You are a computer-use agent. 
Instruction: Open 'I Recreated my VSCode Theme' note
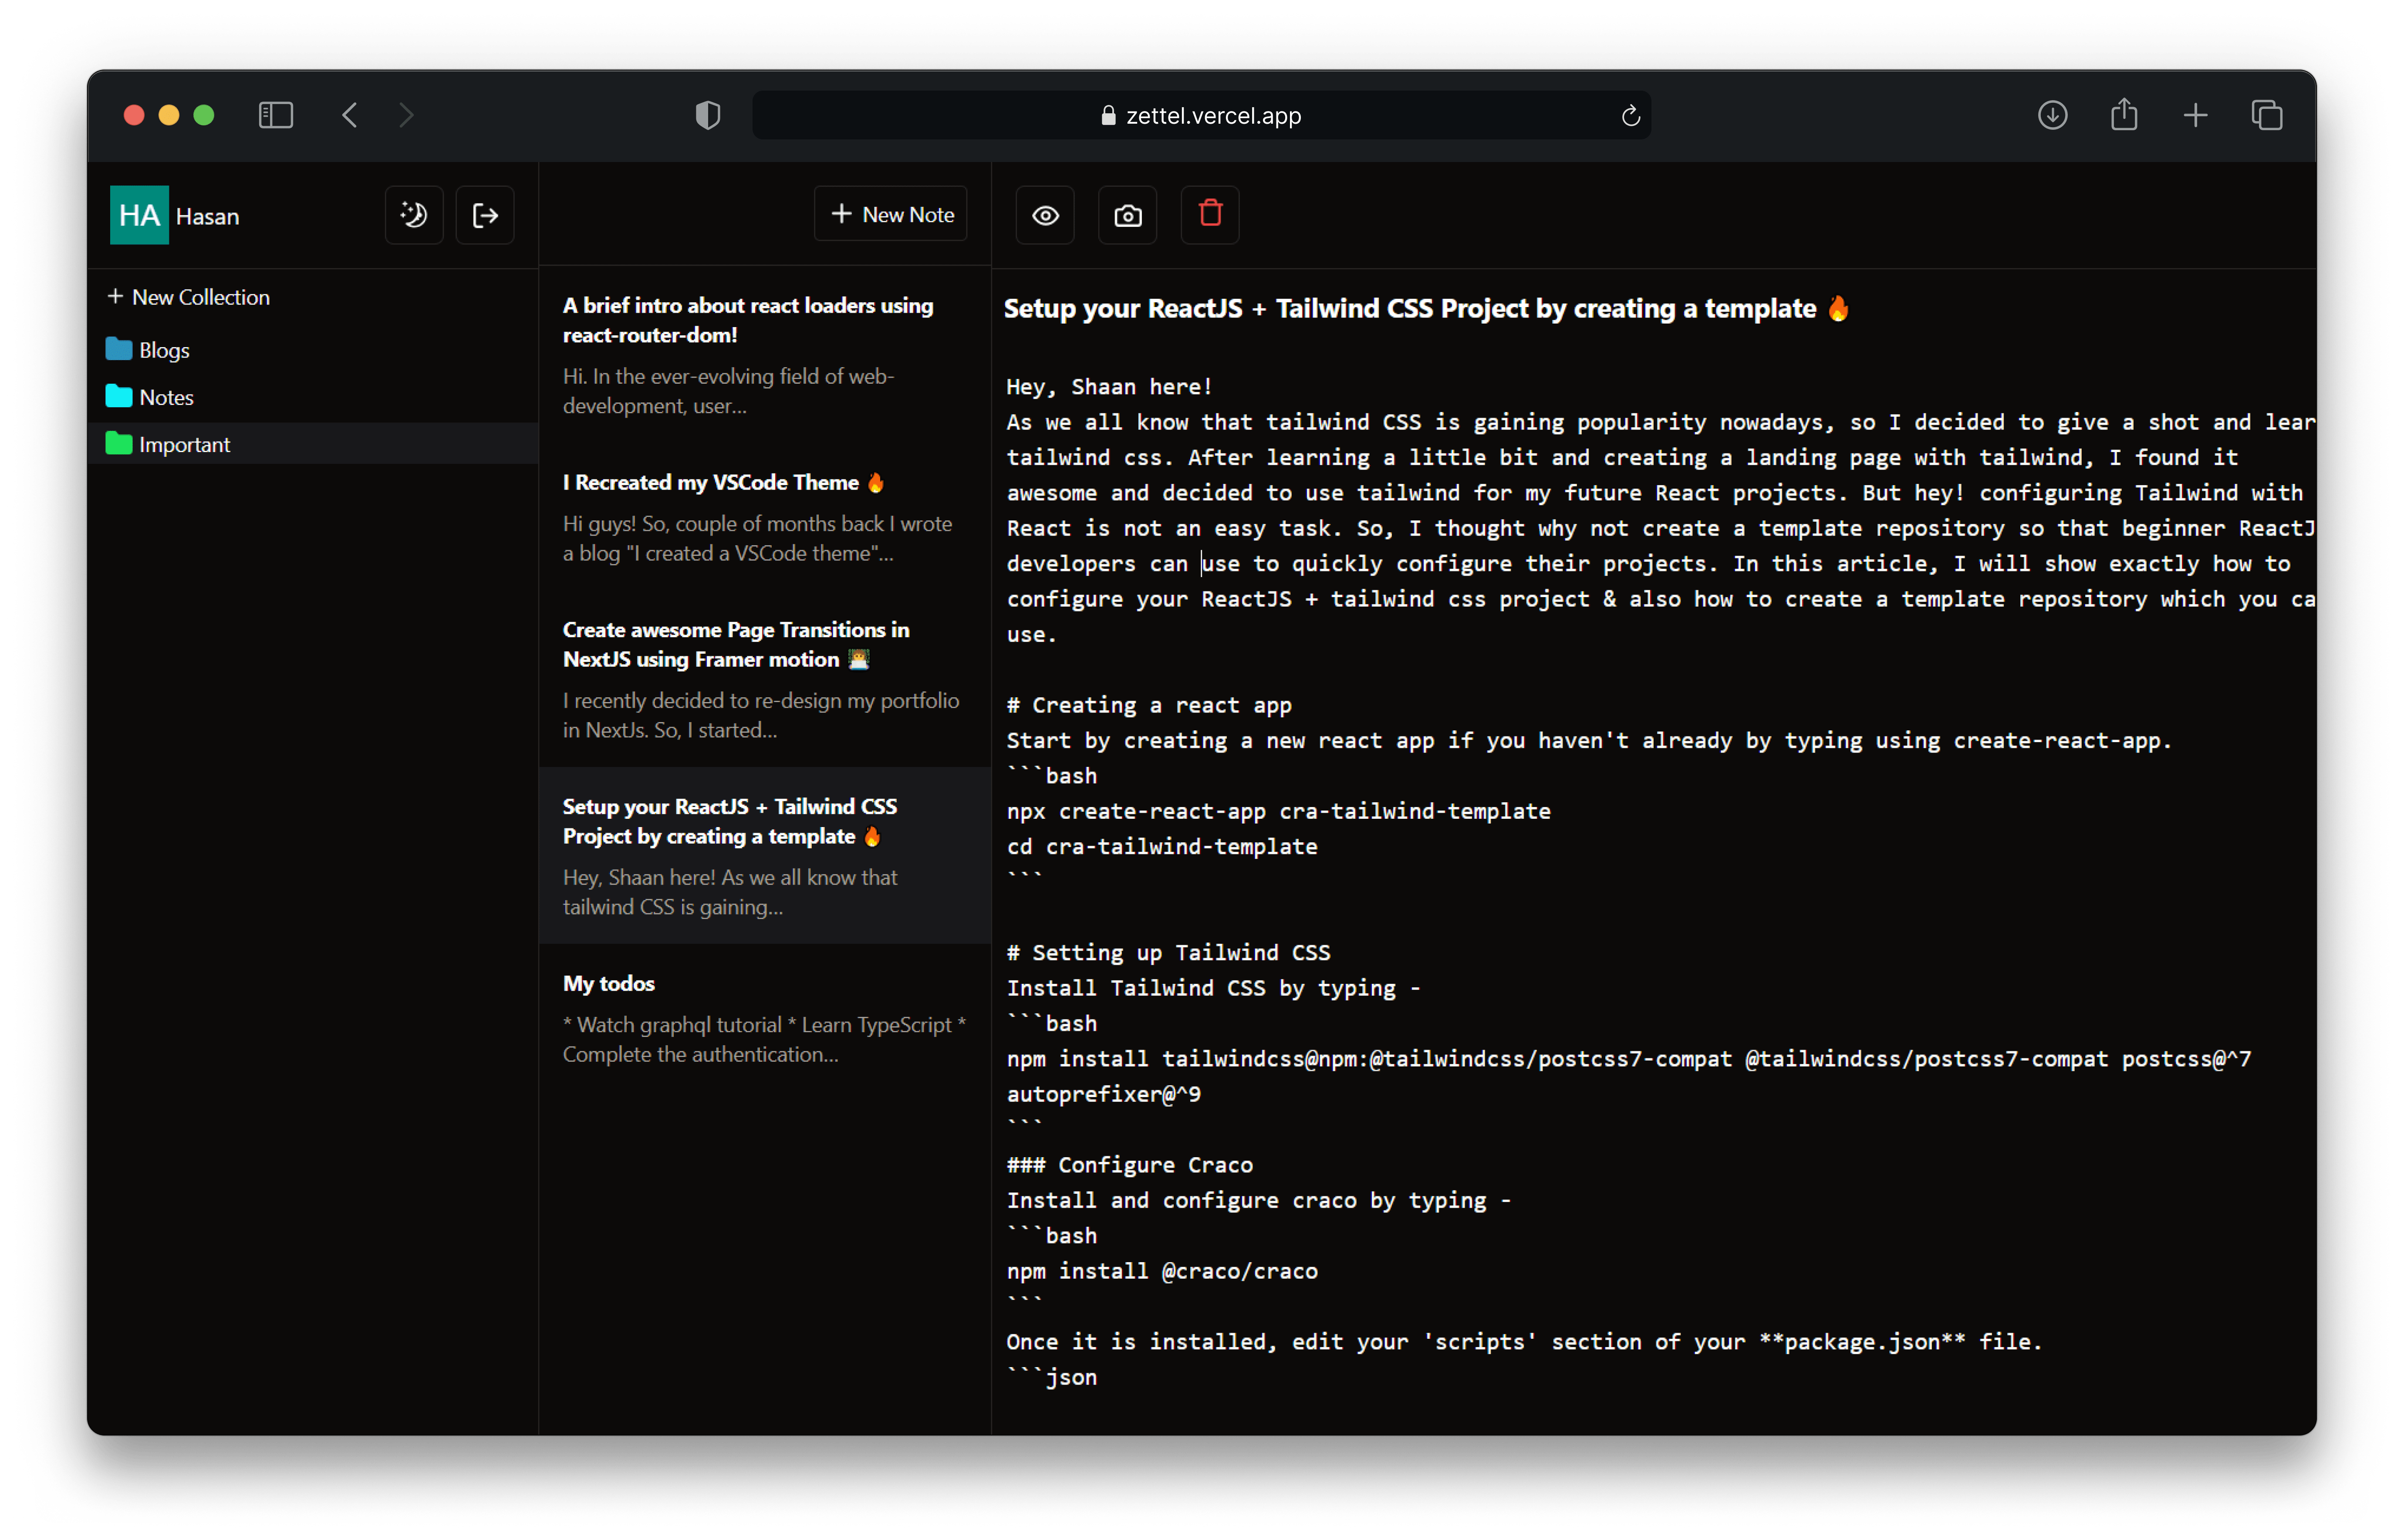[x=765, y=517]
